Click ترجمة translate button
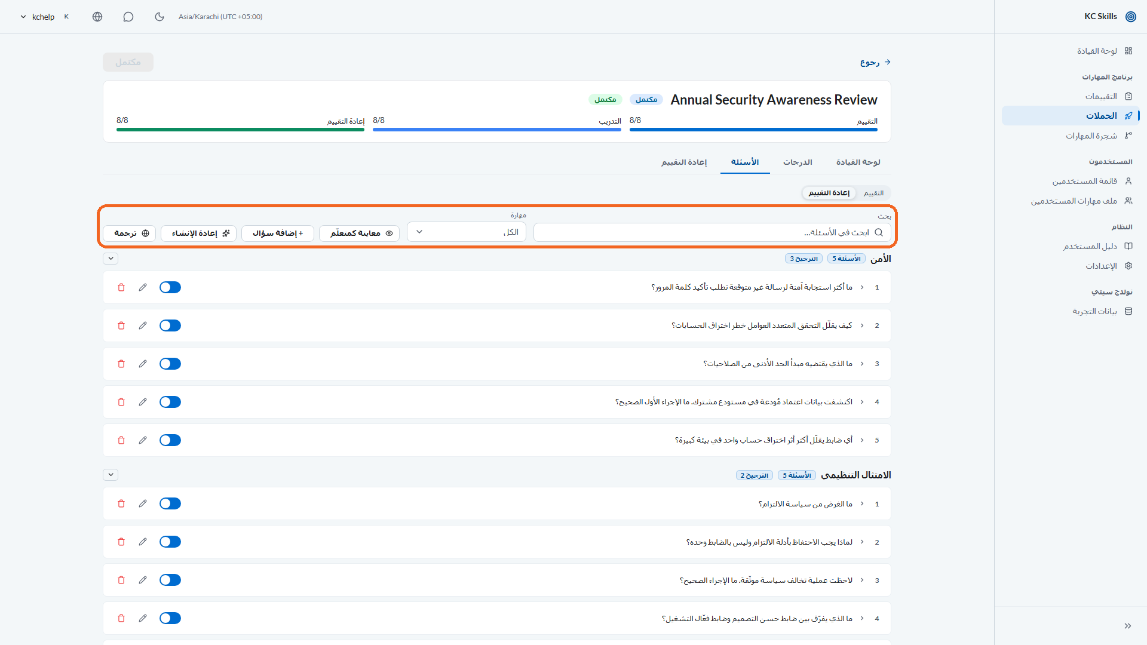Viewport: 1147px width, 645px height. click(x=130, y=234)
